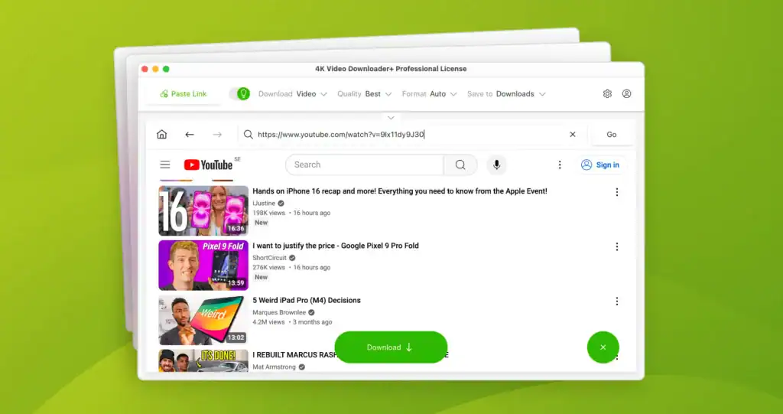783x414 pixels.
Task: Open the settings gear icon
Action: (x=607, y=94)
